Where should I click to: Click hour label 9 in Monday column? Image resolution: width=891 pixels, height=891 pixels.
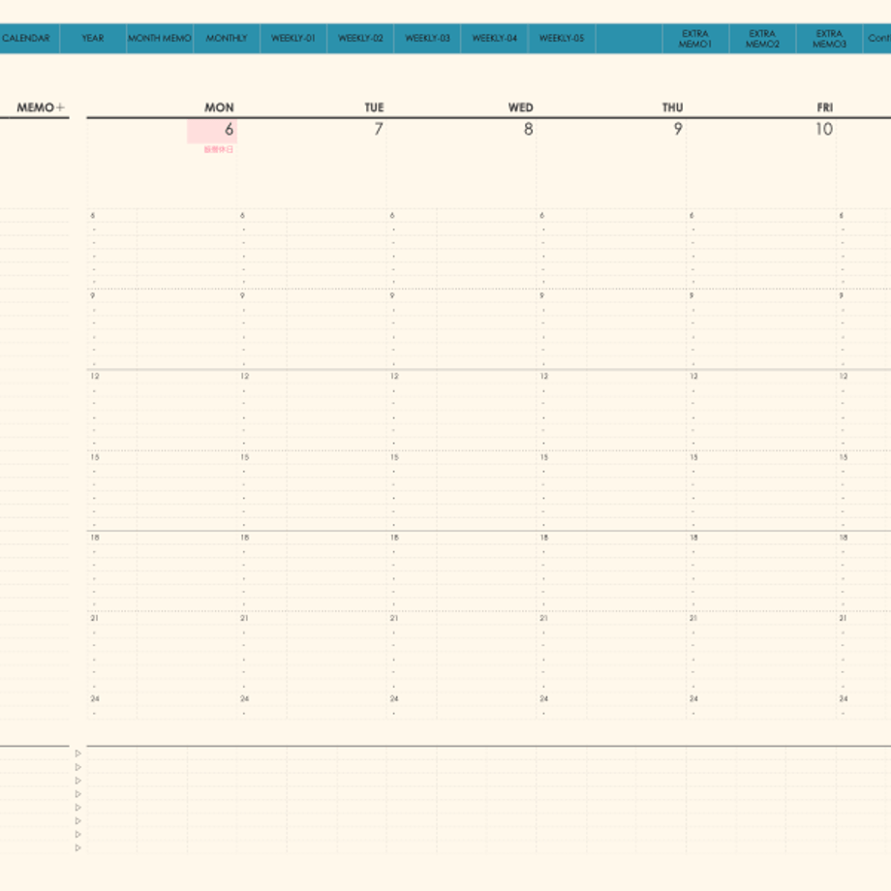pos(93,295)
